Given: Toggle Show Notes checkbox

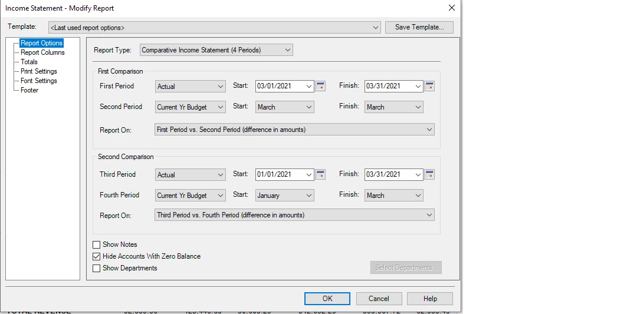Looking at the screenshot, I should pos(96,244).
